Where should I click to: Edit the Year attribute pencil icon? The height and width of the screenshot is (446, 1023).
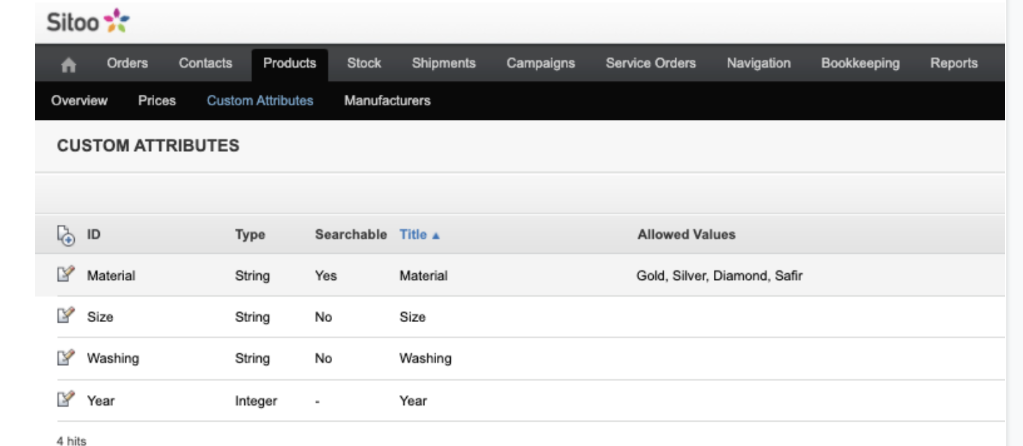pos(65,400)
